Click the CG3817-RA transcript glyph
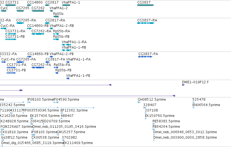Screen dimensions: 231x147 (x=48, y=23)
